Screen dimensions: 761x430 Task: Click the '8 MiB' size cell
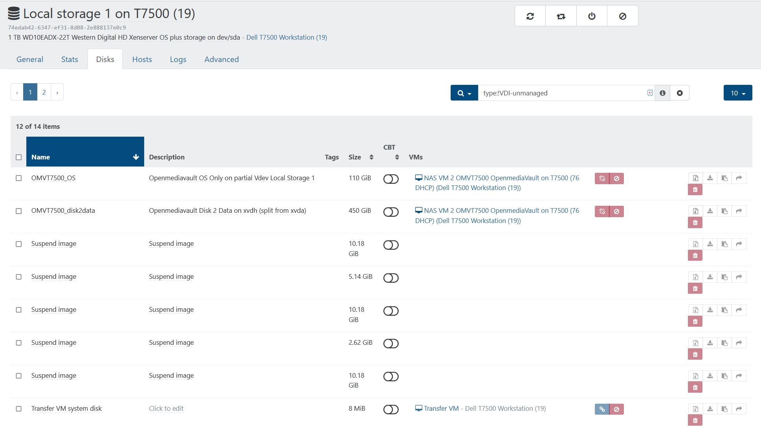pyautogui.click(x=357, y=408)
